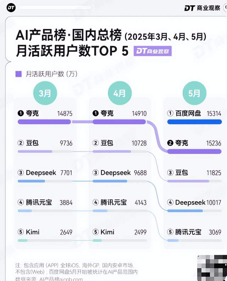Click the rank 2 badge beside 夸克 in May
This screenshot has height=281, width=227.
pyautogui.click(x=170, y=143)
